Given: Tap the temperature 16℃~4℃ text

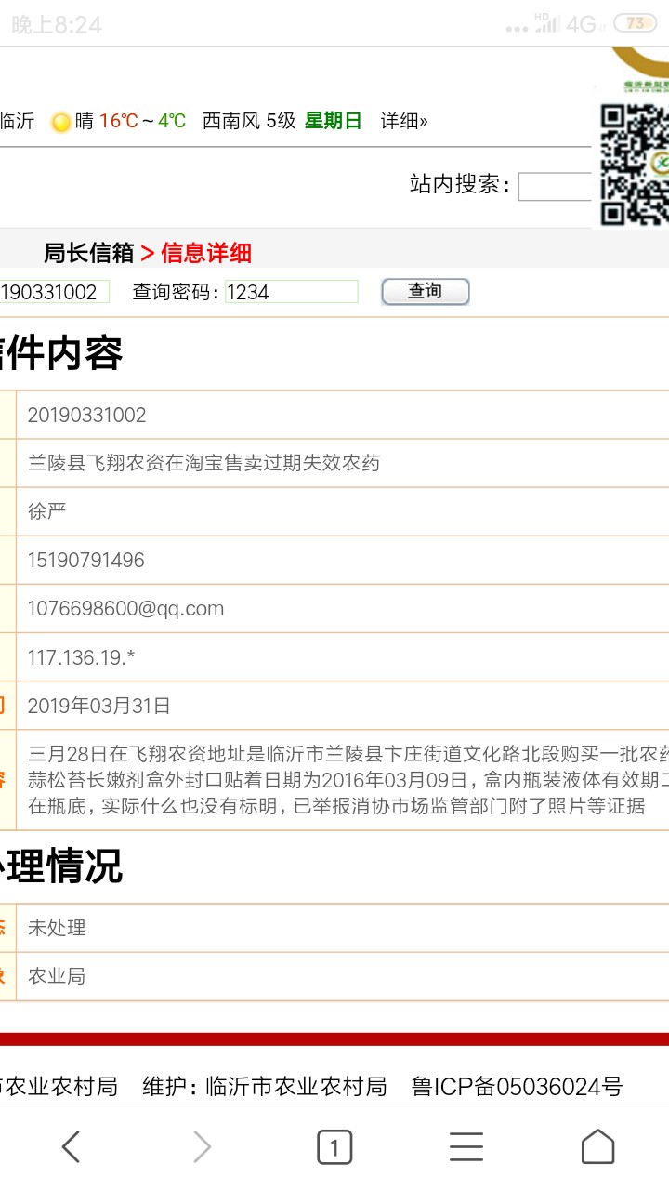Looking at the screenshot, I should click(142, 121).
